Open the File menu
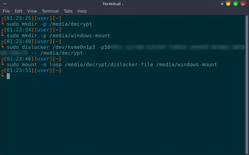The image size is (249, 155). point(6,11)
